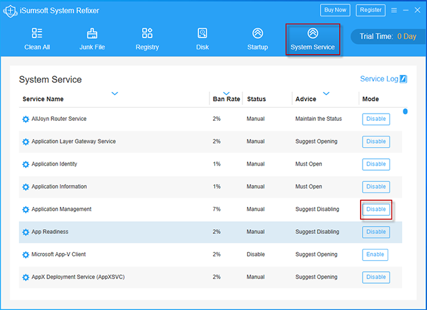The width and height of the screenshot is (427, 310).
Task: Expand the Ban Rate column dropdown arrow
Action: (227, 93)
